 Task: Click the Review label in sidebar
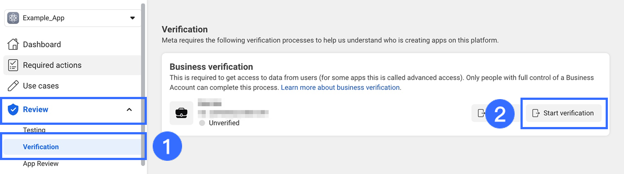(36, 109)
